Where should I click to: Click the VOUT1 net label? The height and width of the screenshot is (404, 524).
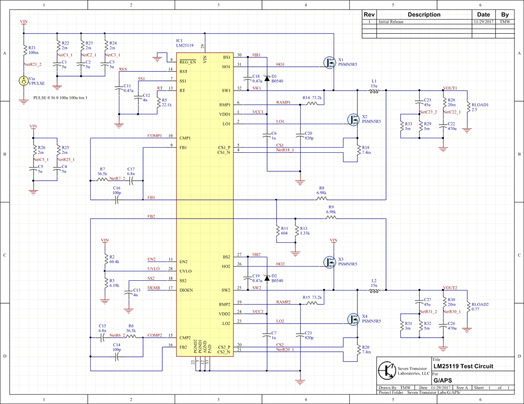click(450, 88)
